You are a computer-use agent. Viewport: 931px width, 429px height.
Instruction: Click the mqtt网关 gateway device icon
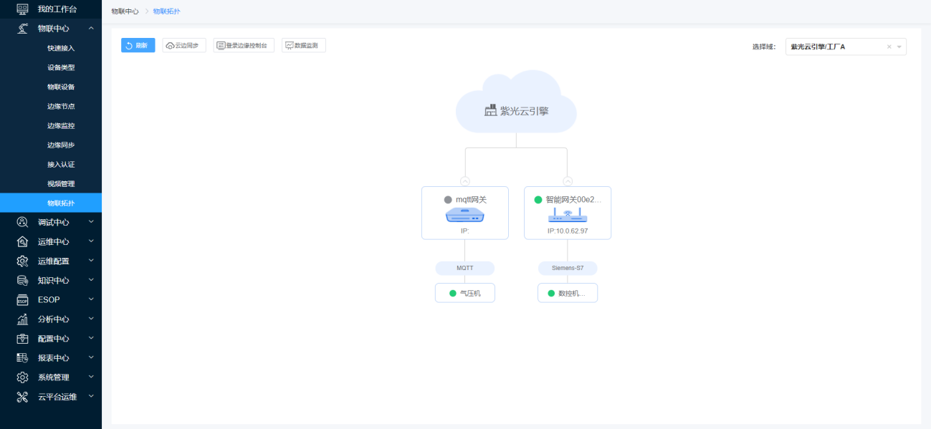coord(464,215)
